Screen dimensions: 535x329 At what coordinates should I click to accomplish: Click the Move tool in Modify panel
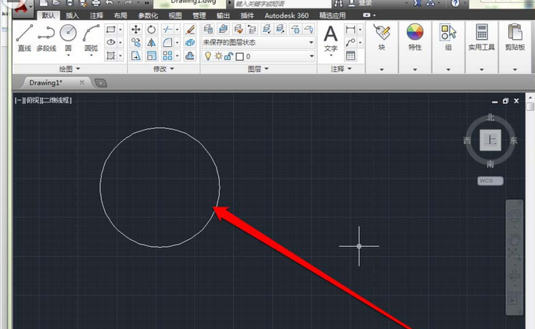[135, 30]
